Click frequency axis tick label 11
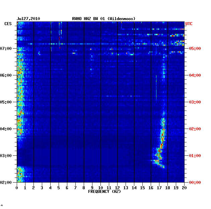211x209 pixels. pos(109,188)
